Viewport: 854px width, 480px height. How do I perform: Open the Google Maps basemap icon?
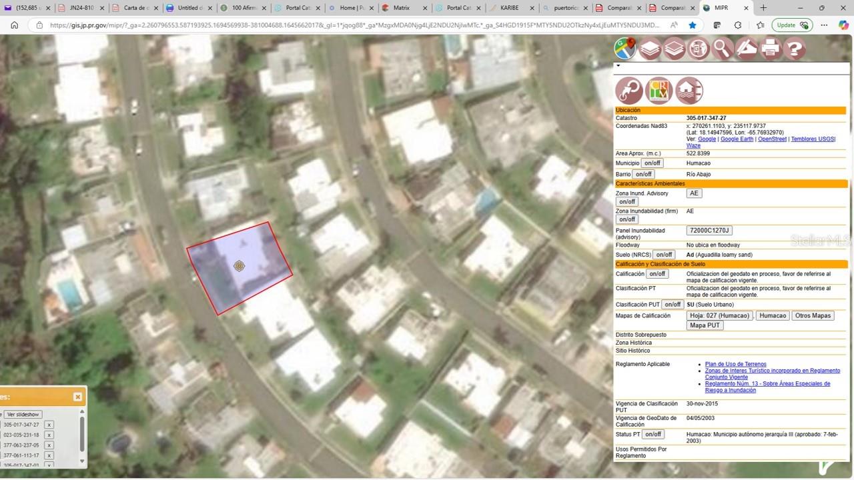[625, 49]
